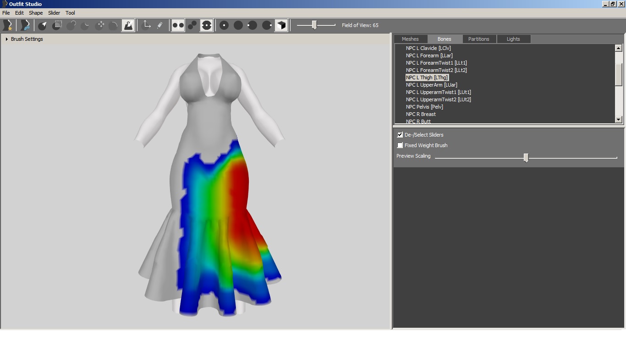Open the Meshes tab
The width and height of the screenshot is (626, 352).
pos(410,39)
